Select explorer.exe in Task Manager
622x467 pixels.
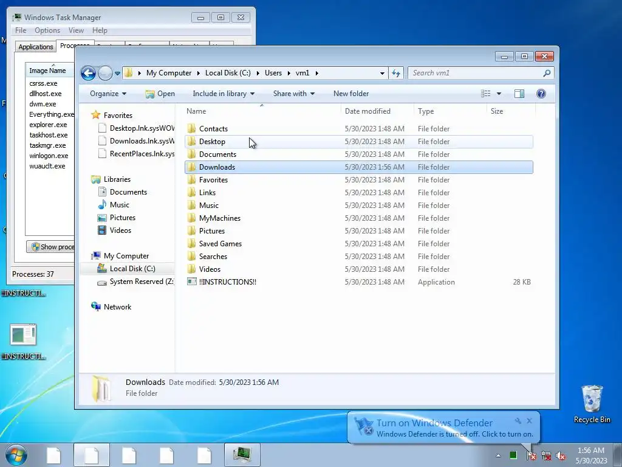coord(48,125)
